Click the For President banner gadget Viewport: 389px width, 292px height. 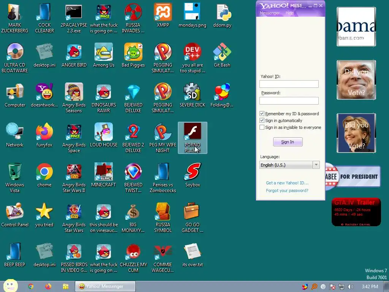click(353, 176)
